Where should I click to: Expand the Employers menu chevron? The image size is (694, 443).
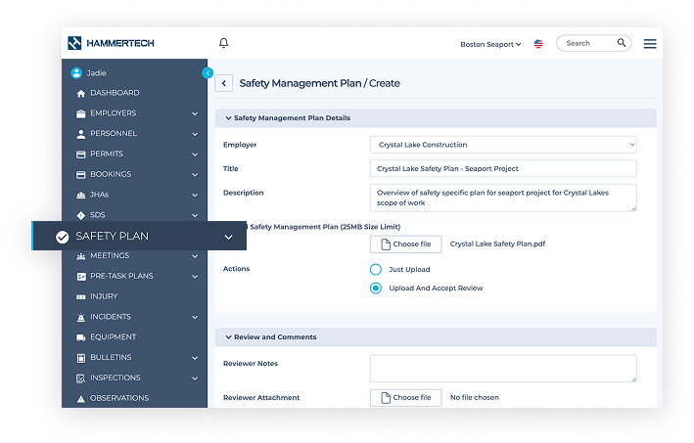195,113
